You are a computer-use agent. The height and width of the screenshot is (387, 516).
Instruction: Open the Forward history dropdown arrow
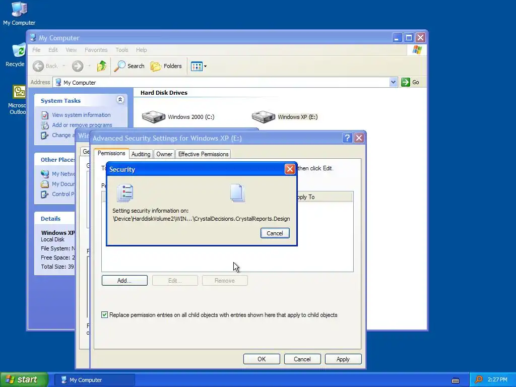89,66
